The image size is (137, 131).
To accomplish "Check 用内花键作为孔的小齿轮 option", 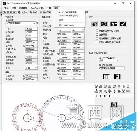I will coord(97,38).
